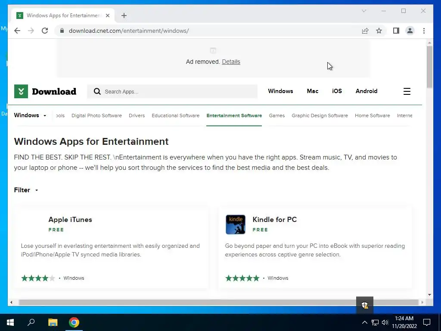Viewport: 441px width, 331px height.
Task: Click the Chrome icon on the taskbar
Action: 74,322
